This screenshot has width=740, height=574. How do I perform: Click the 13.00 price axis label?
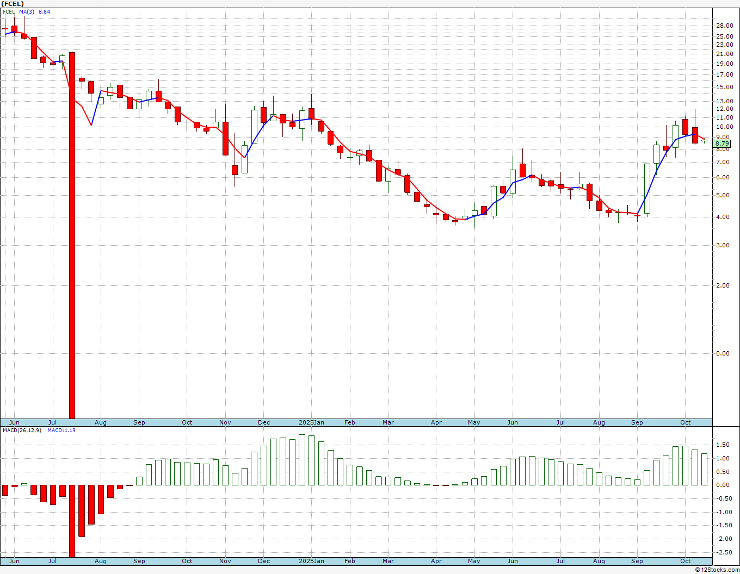[x=724, y=101]
